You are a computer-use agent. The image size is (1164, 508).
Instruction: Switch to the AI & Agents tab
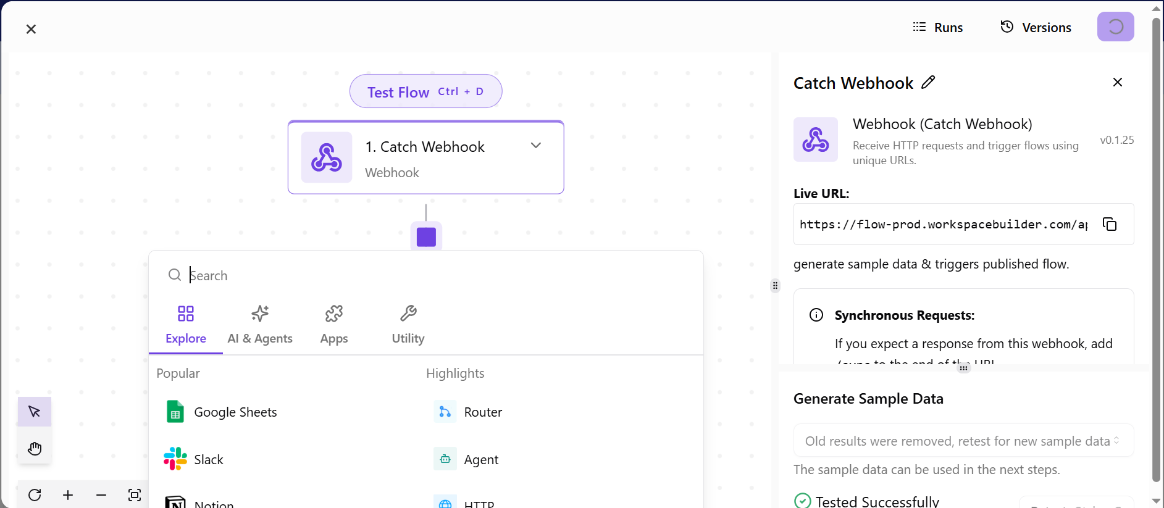click(x=260, y=325)
